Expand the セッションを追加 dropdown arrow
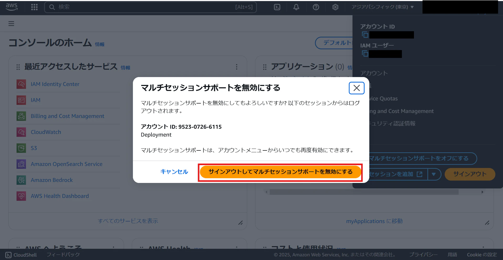The width and height of the screenshot is (503, 260). coord(434,174)
